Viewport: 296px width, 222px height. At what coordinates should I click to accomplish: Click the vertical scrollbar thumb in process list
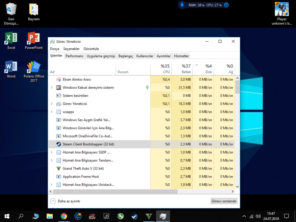click(x=237, y=87)
